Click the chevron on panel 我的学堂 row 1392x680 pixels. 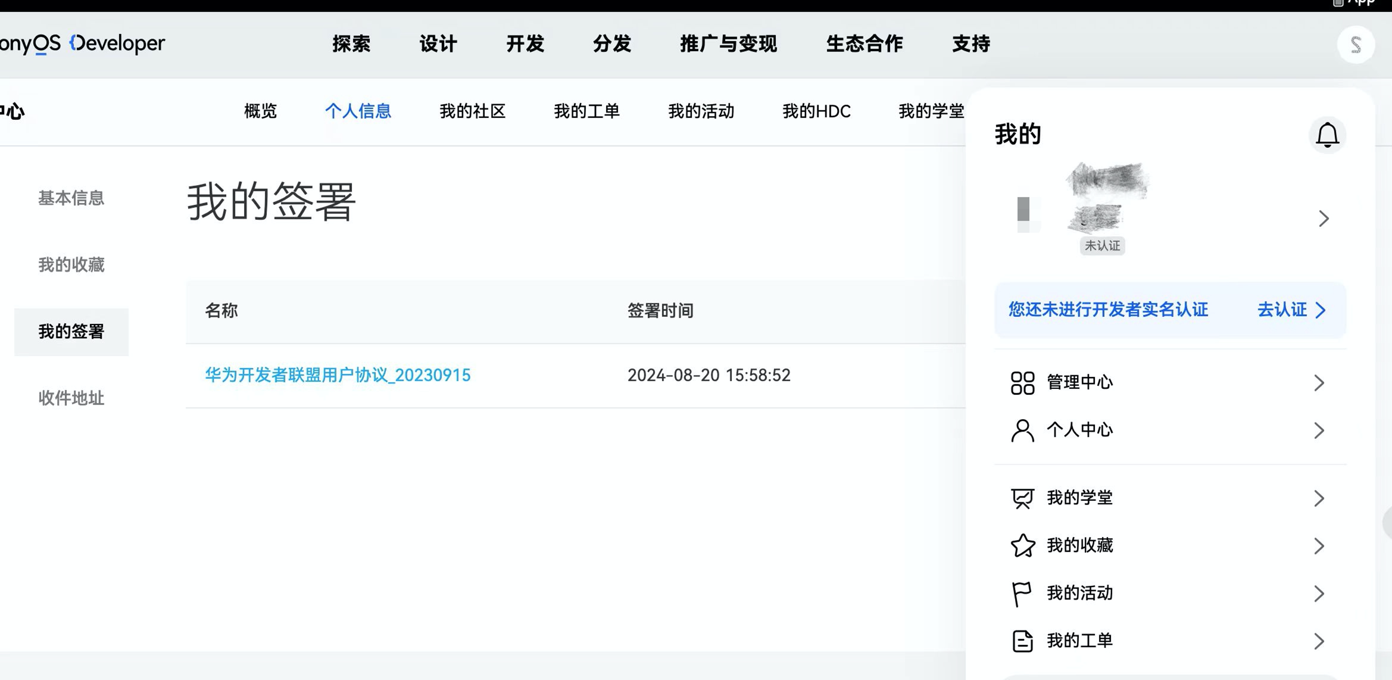[1319, 498]
